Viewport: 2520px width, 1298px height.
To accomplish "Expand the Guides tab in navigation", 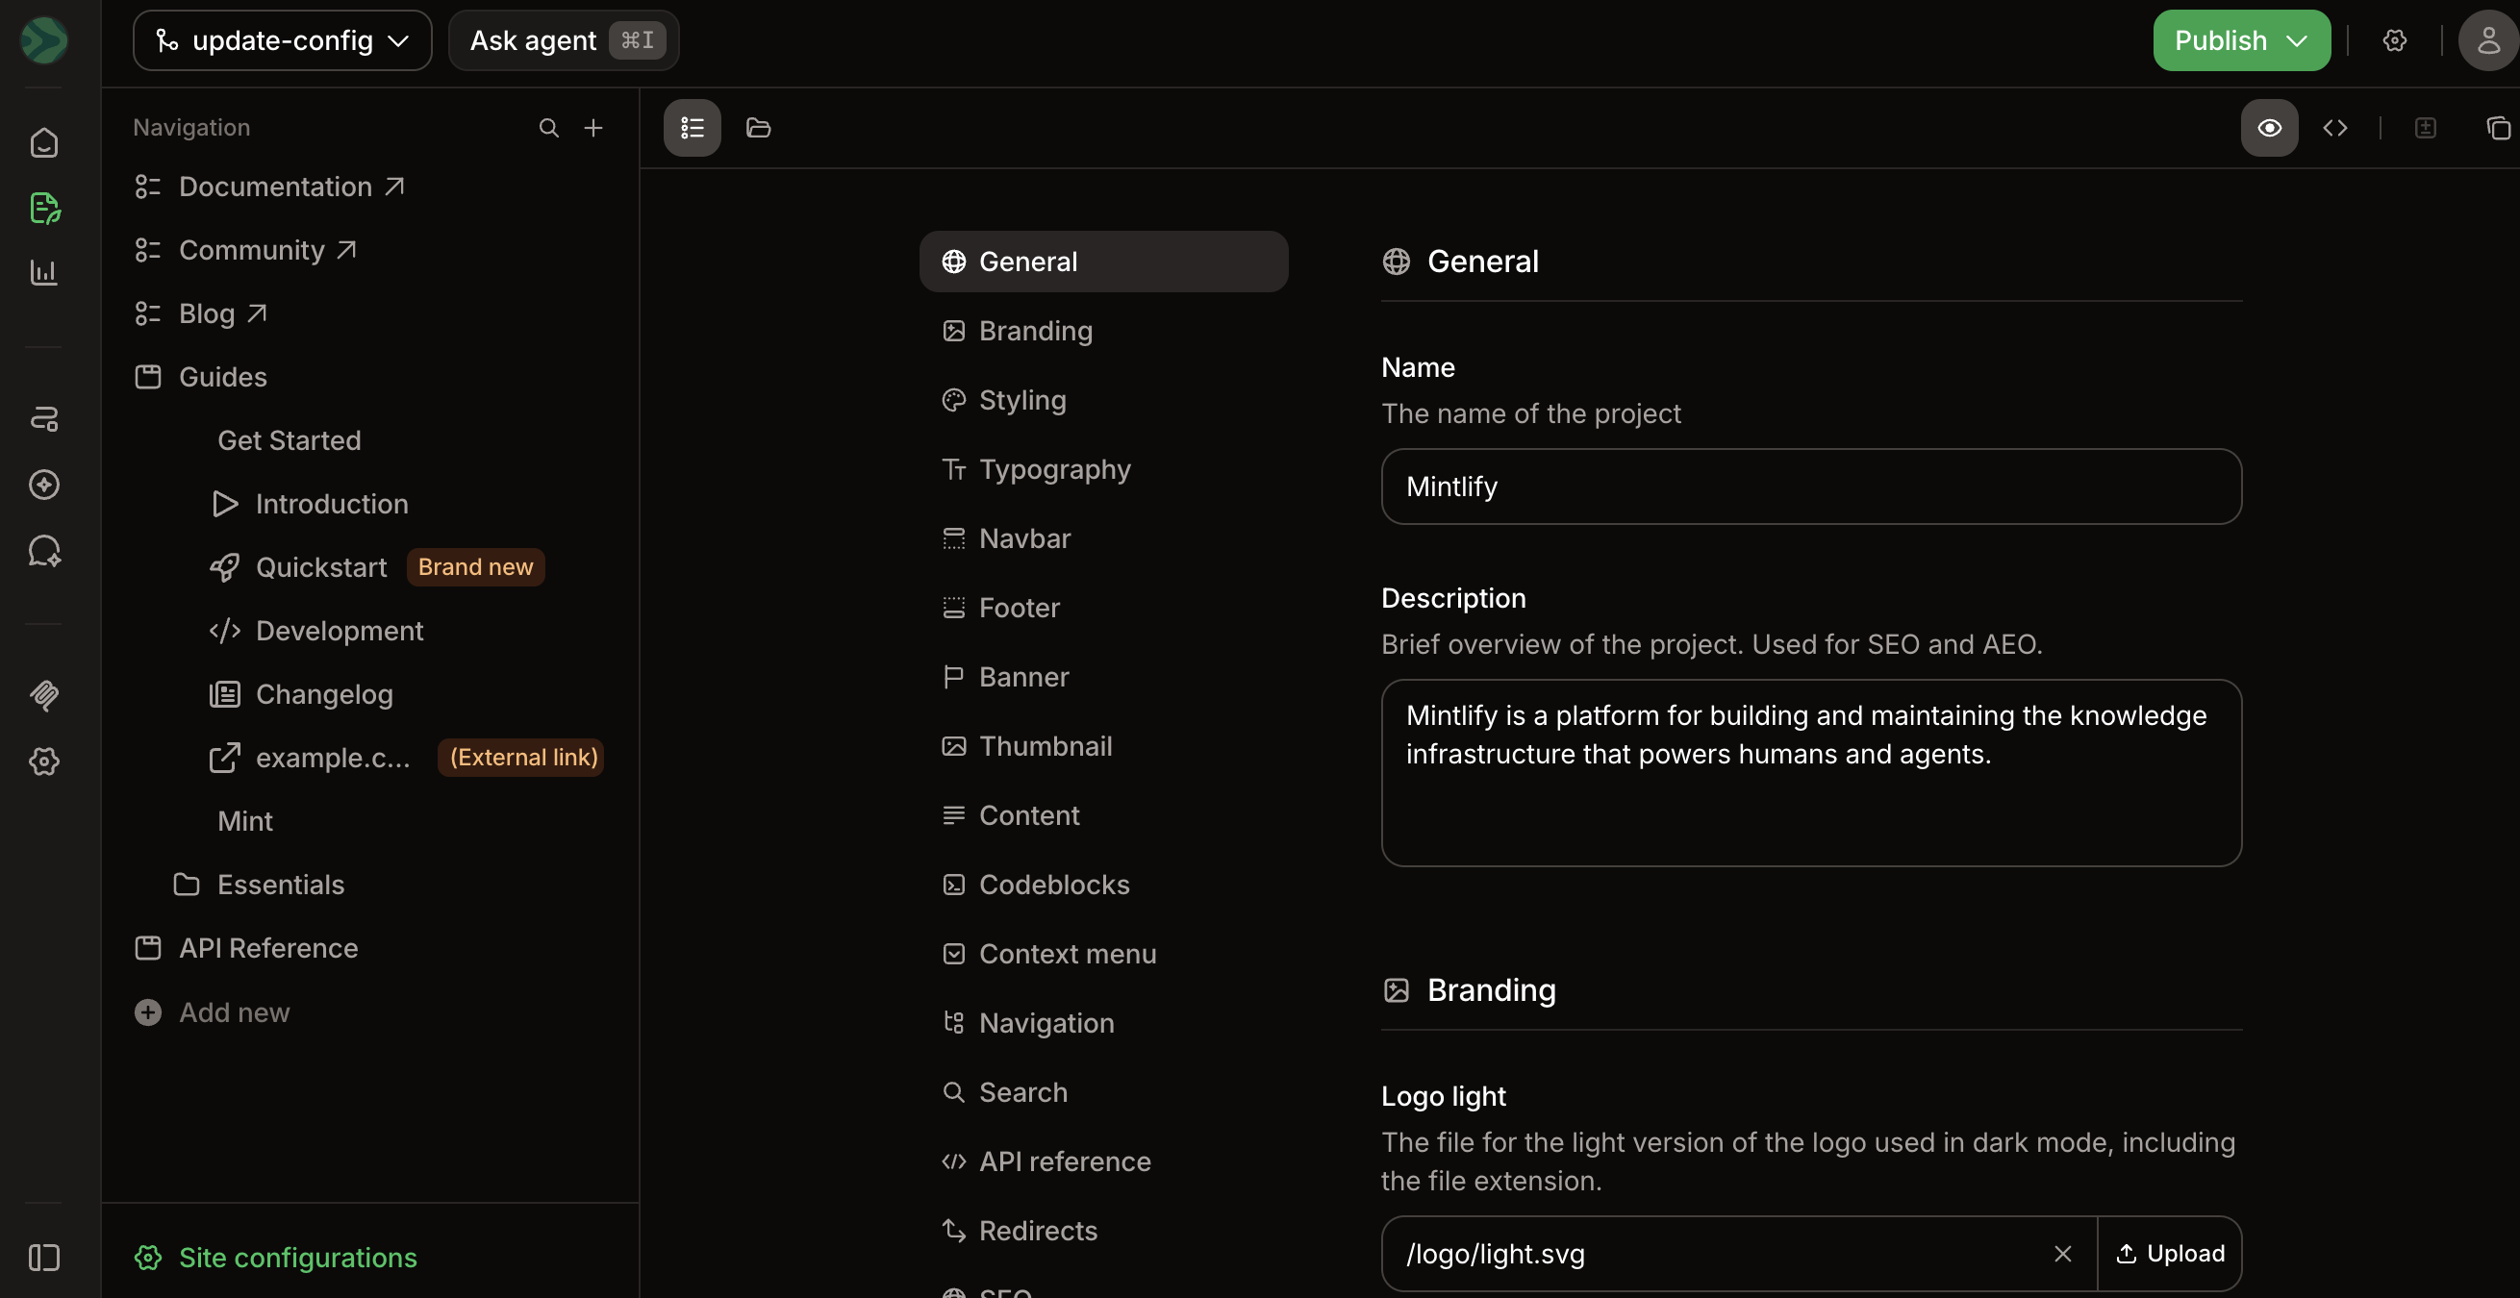I will coord(201,377).
